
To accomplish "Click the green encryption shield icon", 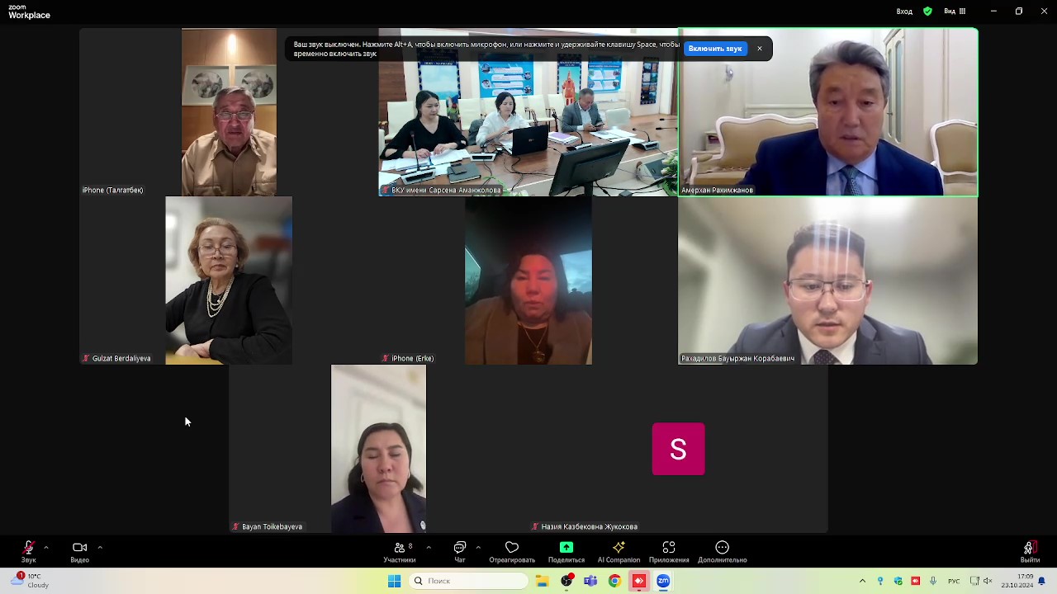I will tap(927, 12).
